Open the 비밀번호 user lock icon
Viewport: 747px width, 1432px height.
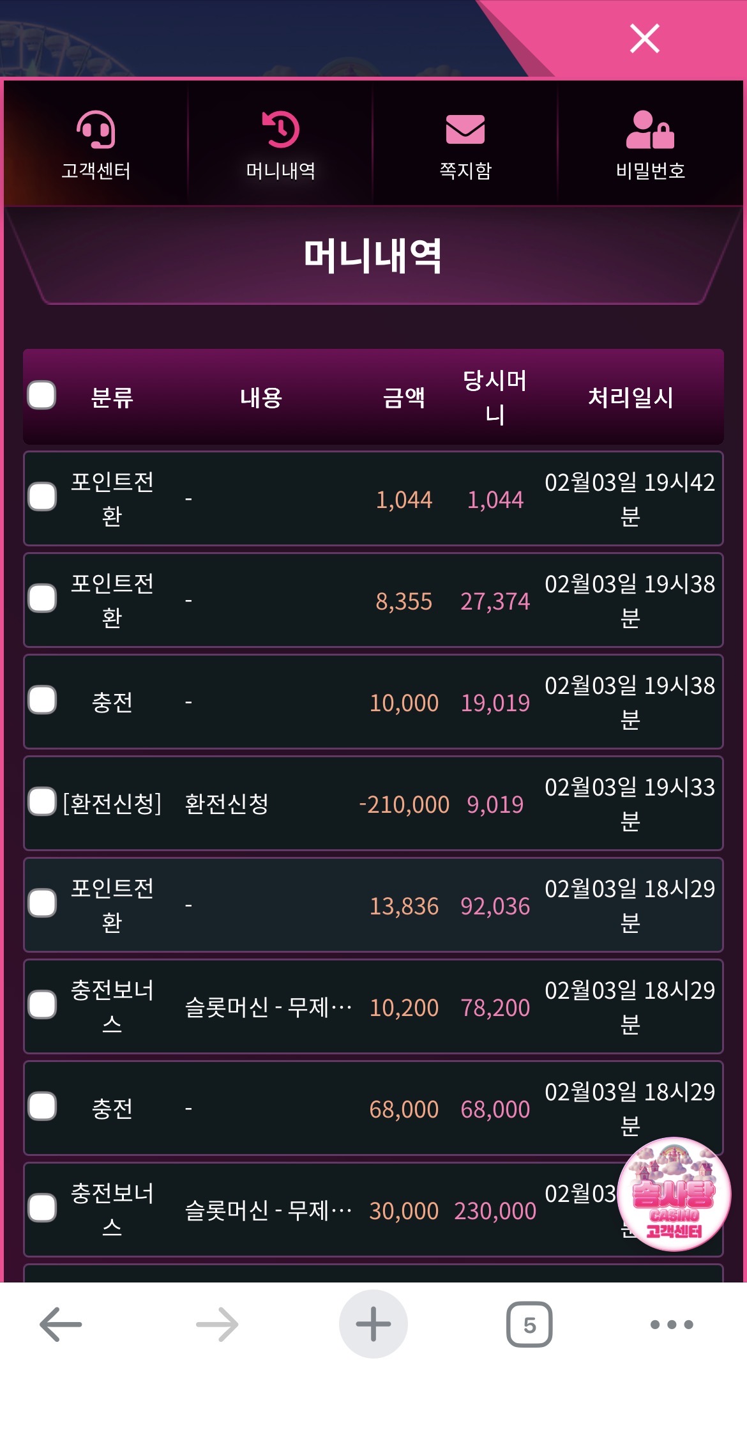(650, 130)
